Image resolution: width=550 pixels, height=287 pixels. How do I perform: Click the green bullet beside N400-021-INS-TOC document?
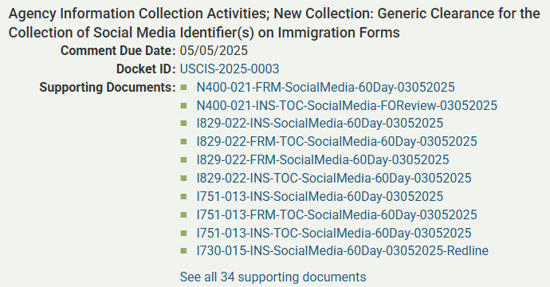tap(183, 105)
